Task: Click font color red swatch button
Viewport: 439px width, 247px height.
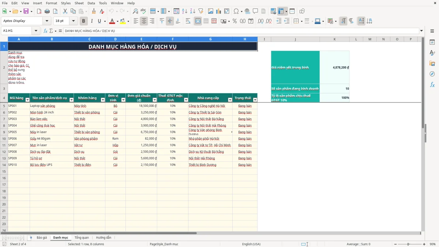Action: click(x=112, y=21)
